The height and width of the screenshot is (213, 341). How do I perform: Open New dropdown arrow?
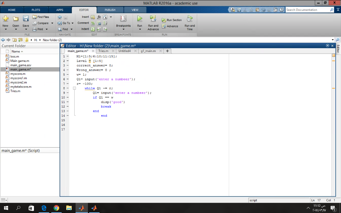click(5, 29)
